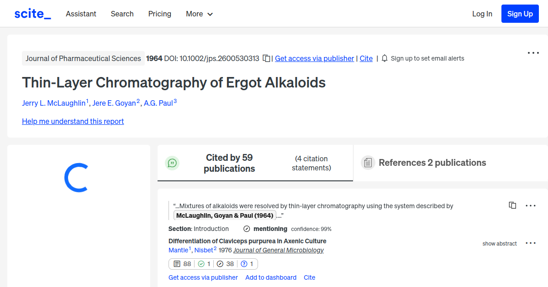The width and height of the screenshot is (548, 287).
Task: Open the Assistant menu item
Action: (81, 14)
